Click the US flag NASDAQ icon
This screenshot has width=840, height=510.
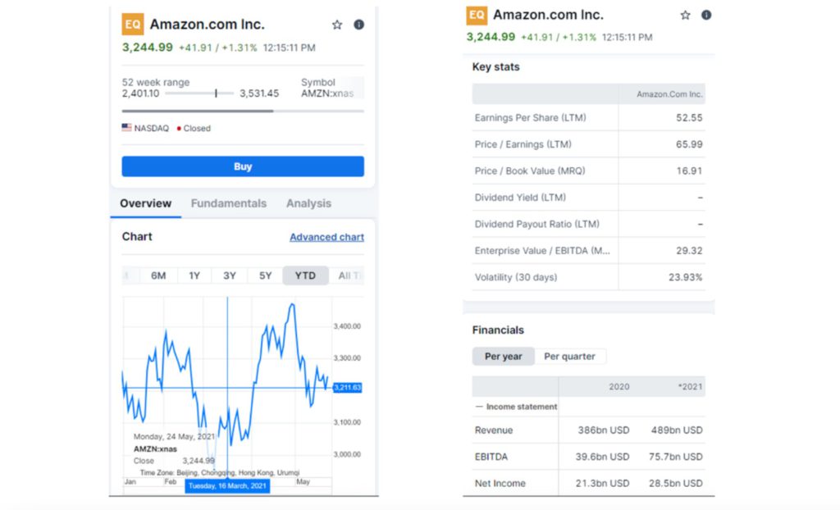coord(126,128)
